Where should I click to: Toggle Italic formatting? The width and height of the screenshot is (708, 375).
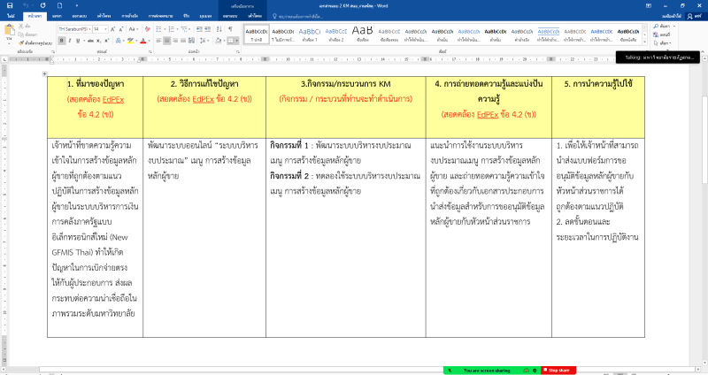point(68,41)
